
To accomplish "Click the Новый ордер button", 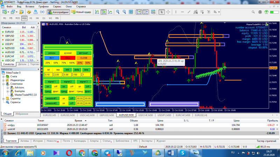I will [x=81, y=12].
